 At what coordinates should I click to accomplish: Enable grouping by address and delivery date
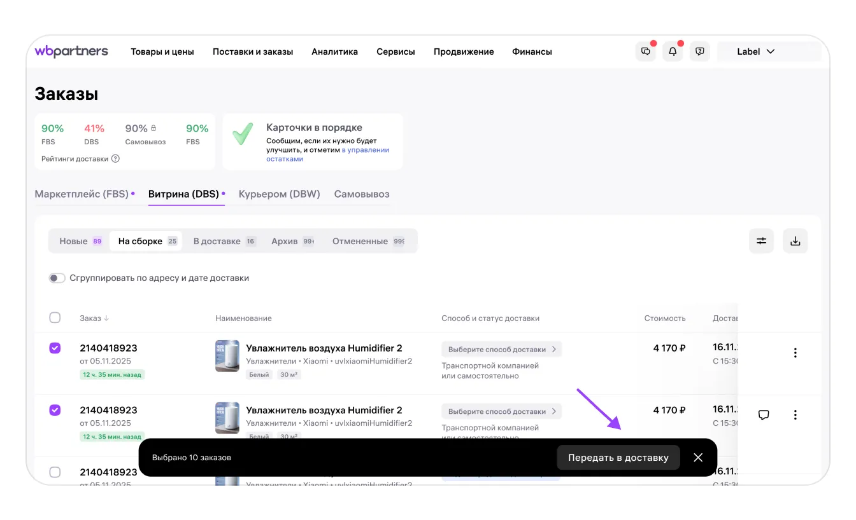(57, 278)
